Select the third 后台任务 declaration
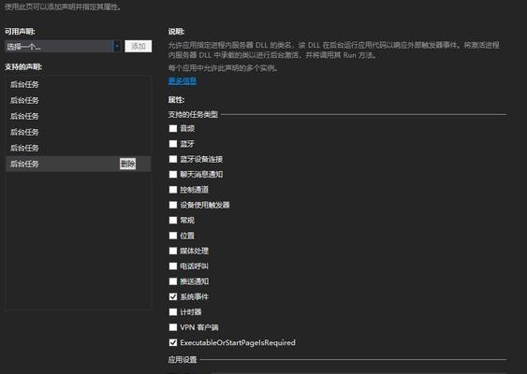This screenshot has width=527, height=374. [78, 116]
